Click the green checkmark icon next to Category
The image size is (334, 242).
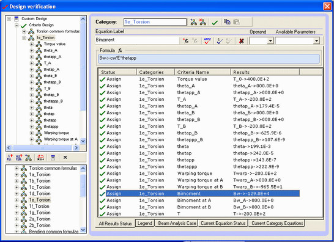point(215,23)
